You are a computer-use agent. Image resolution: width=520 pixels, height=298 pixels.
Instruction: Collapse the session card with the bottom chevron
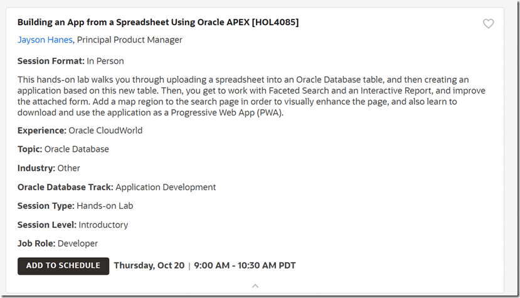[x=255, y=285]
